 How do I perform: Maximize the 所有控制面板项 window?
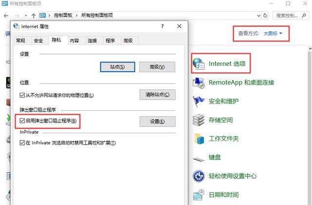pos(288,3)
